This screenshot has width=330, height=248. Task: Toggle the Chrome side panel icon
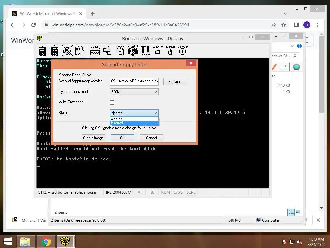point(296,25)
